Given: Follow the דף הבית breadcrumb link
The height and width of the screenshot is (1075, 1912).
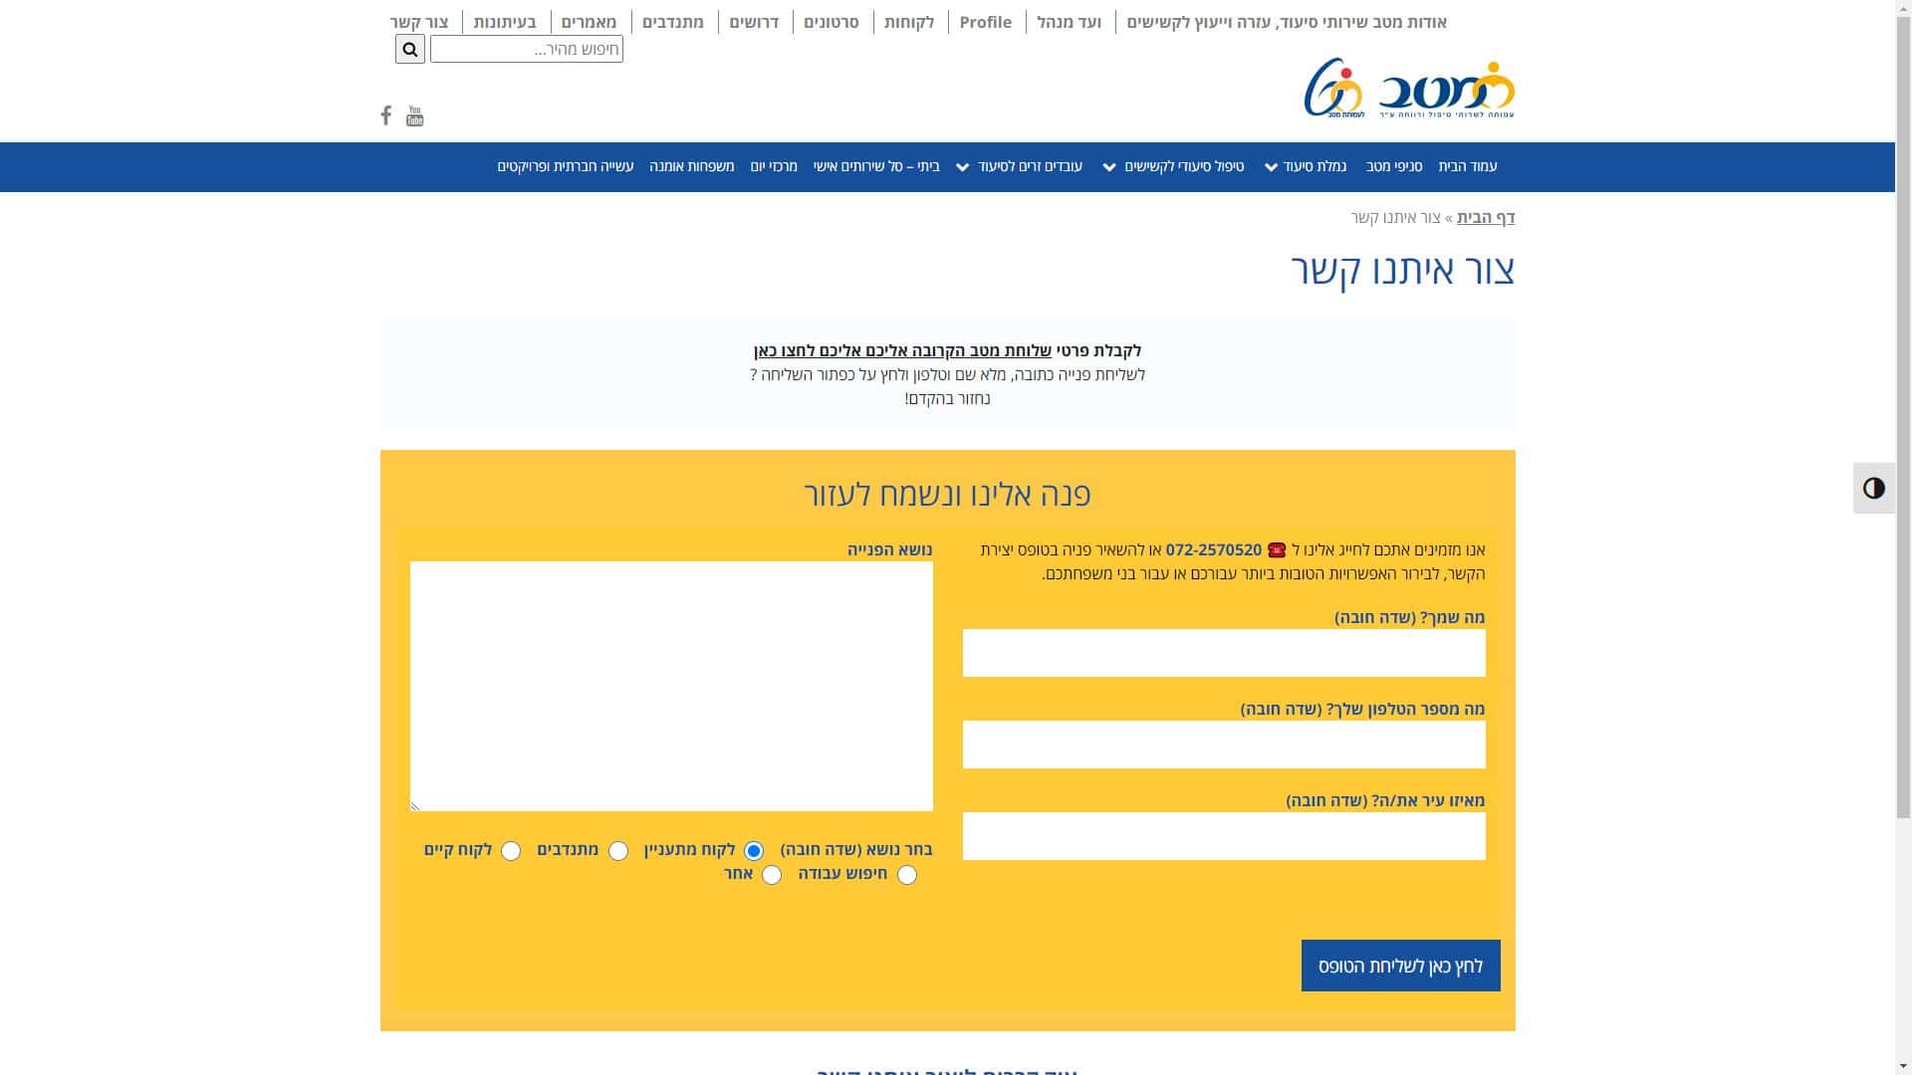Looking at the screenshot, I should [1485, 217].
